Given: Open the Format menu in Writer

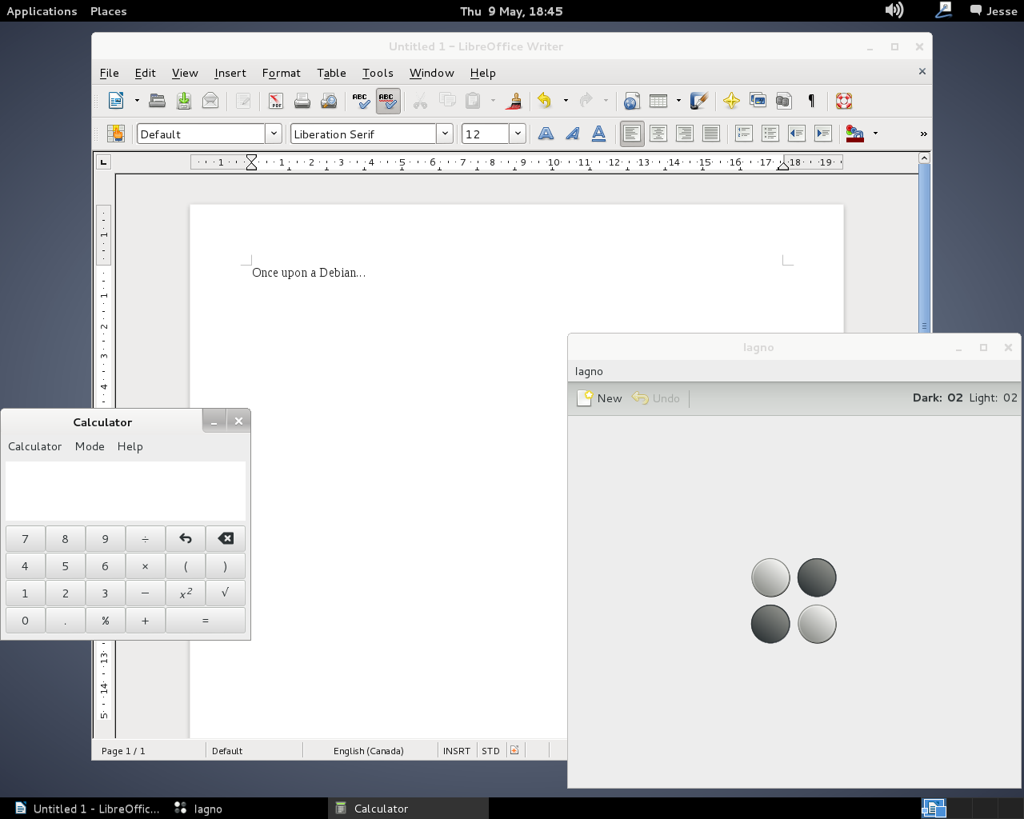Looking at the screenshot, I should (282, 73).
